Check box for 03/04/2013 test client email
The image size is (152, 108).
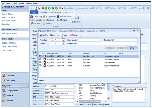(x=44, y=62)
